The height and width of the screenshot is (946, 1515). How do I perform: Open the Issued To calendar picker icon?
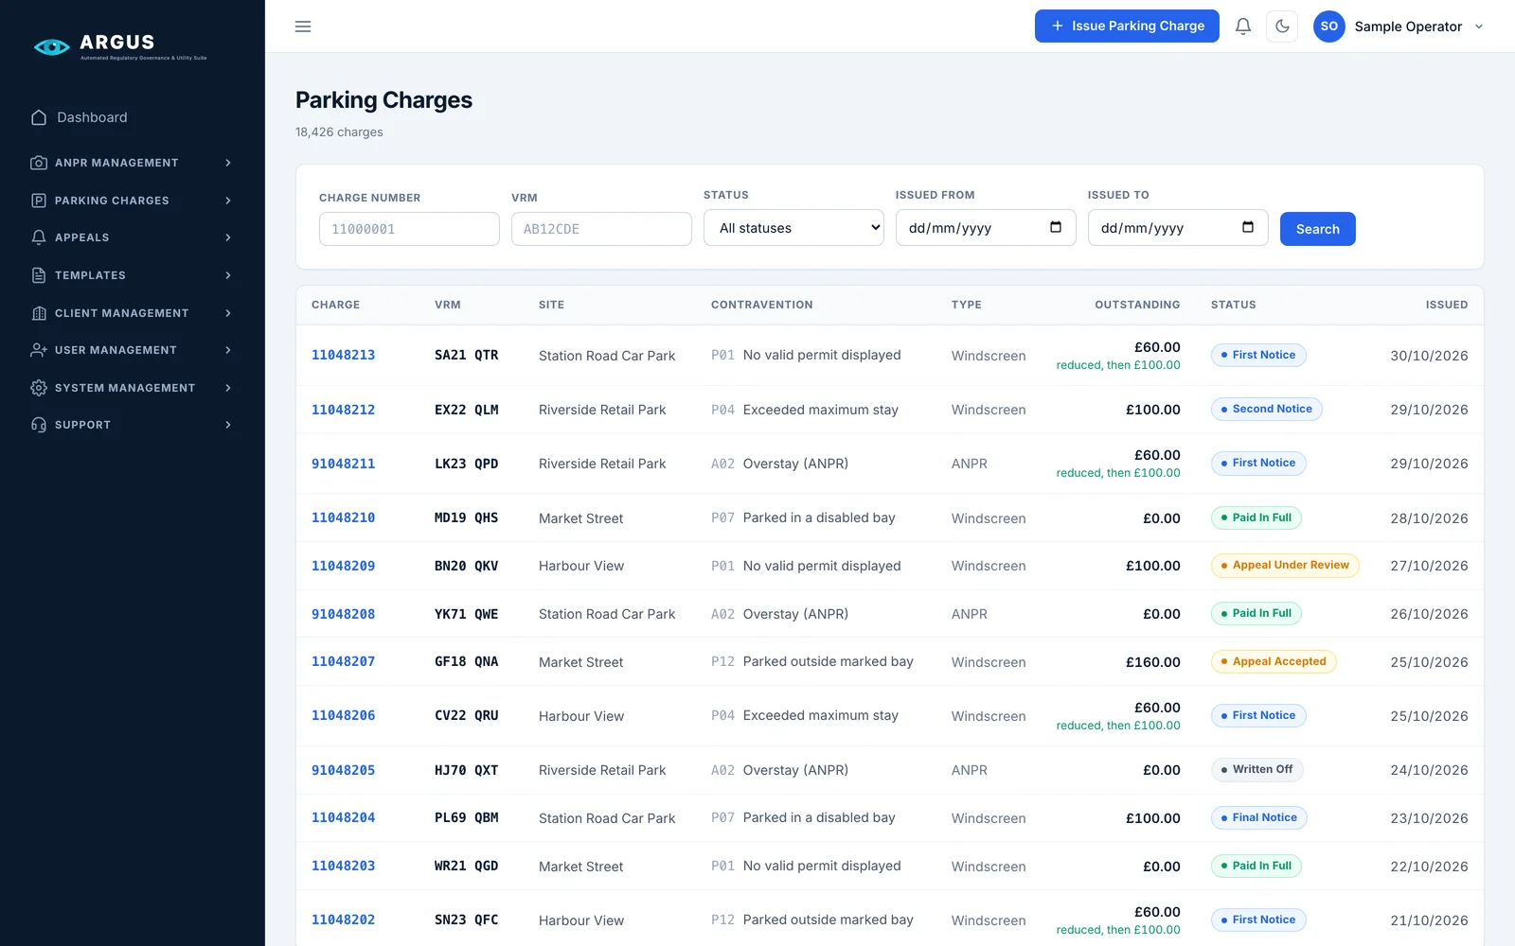pos(1248,227)
